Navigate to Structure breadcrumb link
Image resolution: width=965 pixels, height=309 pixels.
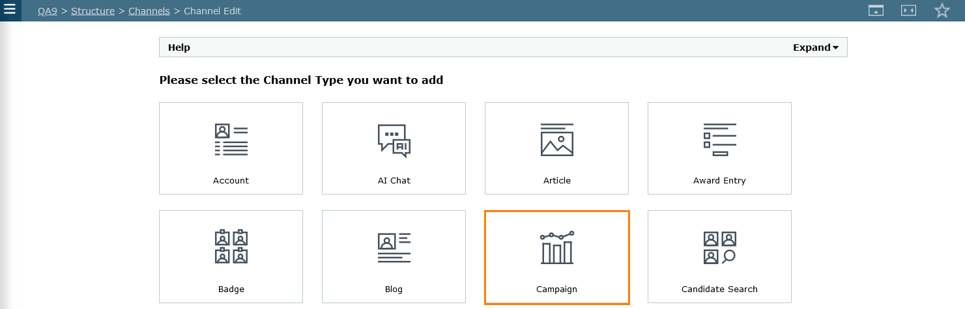pyautogui.click(x=93, y=11)
